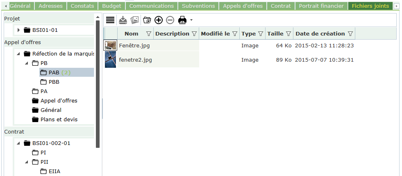Filter the Date de création column

click(x=350, y=34)
